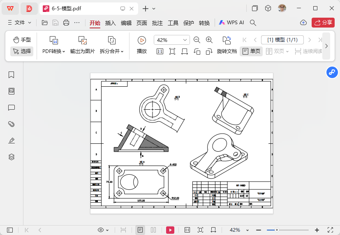Open thumbnails sidebar panel
Viewport: 340px width, 235px height.
tap(11, 91)
